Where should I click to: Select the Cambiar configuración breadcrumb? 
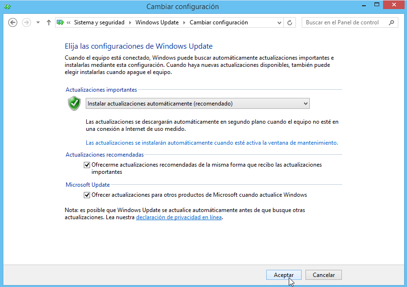point(219,22)
